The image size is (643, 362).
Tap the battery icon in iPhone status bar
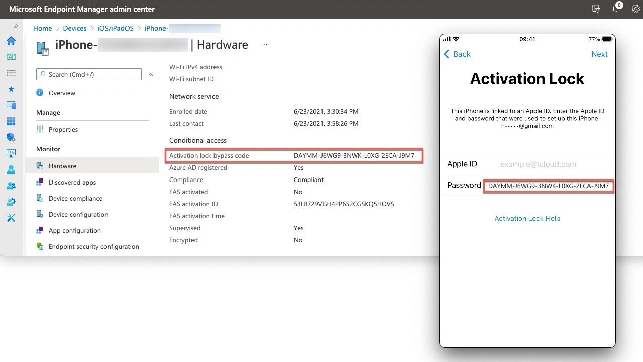tap(607, 39)
